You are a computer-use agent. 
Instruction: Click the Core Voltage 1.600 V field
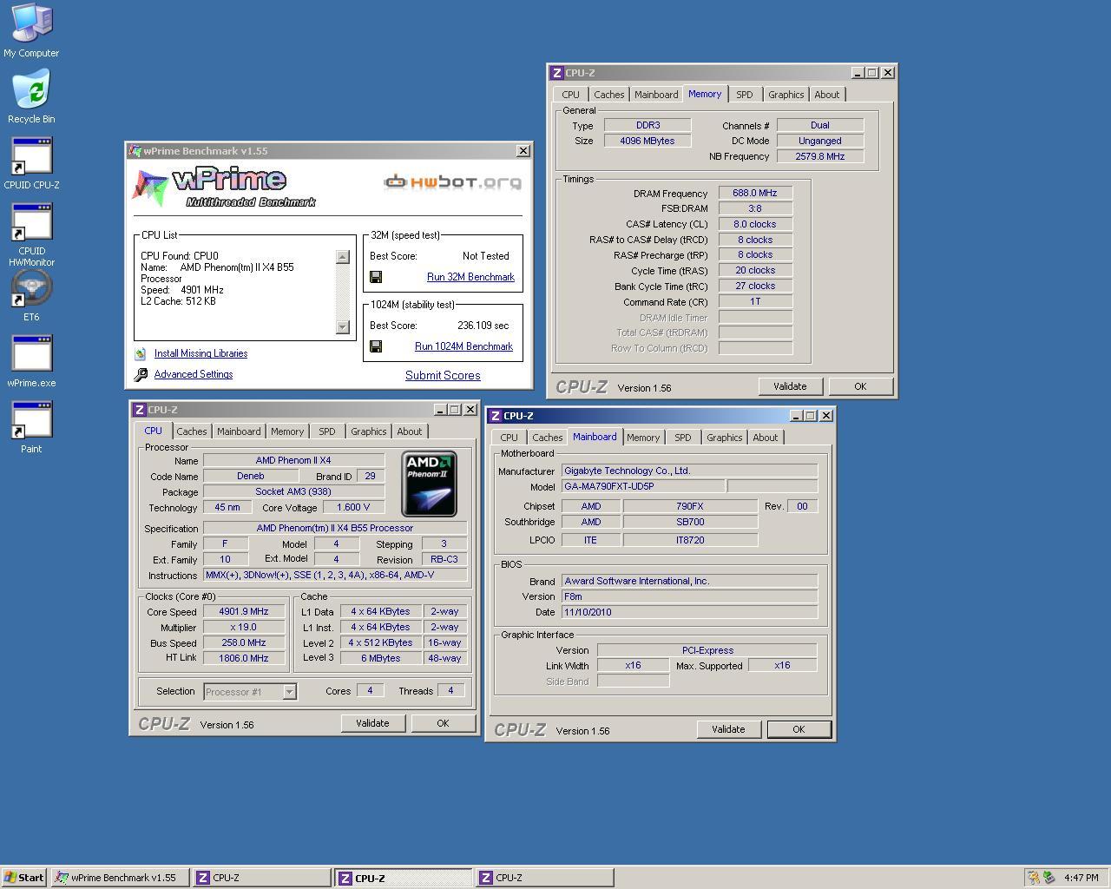353,507
